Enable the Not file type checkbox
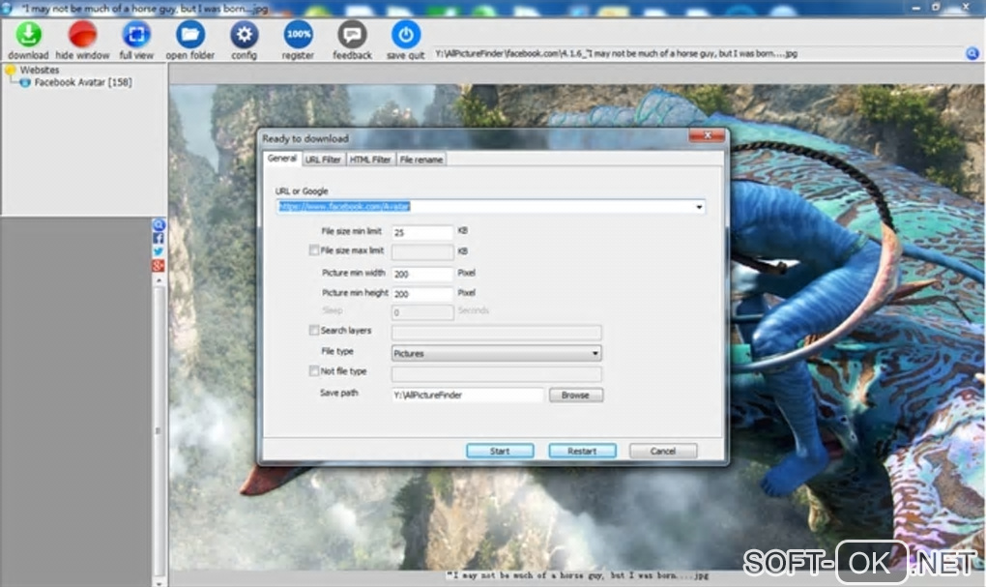 tap(314, 371)
